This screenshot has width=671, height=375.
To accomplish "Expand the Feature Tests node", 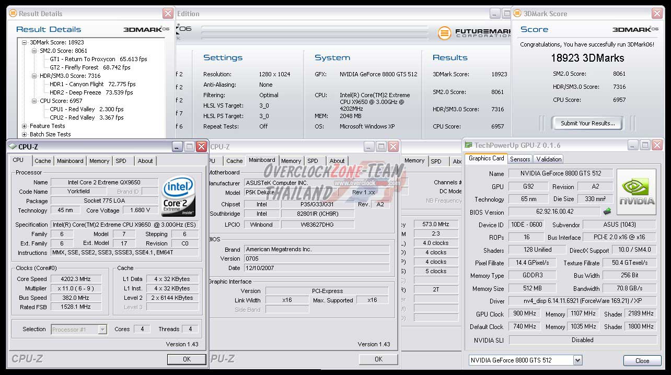I will click(25, 126).
